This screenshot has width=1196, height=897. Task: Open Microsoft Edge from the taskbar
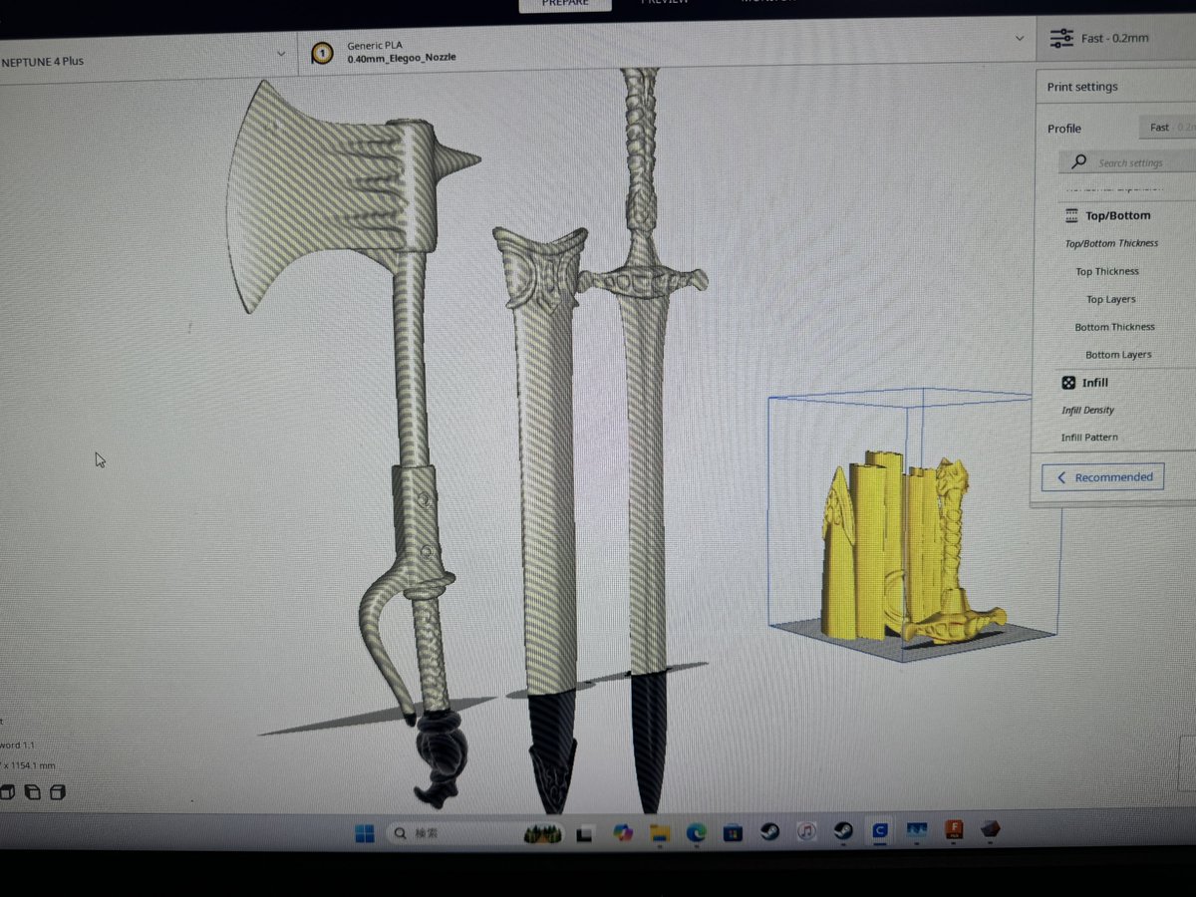tap(696, 832)
